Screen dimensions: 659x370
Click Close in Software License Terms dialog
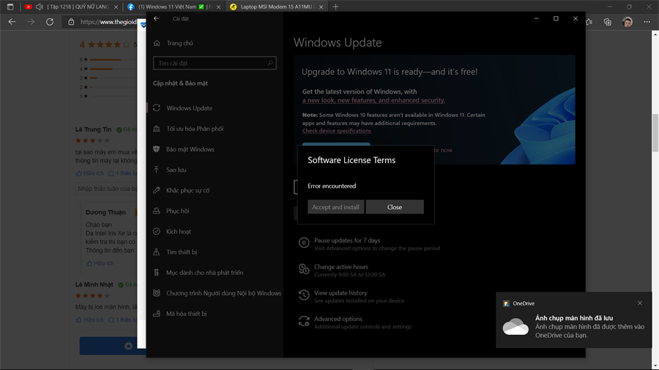pyautogui.click(x=395, y=207)
